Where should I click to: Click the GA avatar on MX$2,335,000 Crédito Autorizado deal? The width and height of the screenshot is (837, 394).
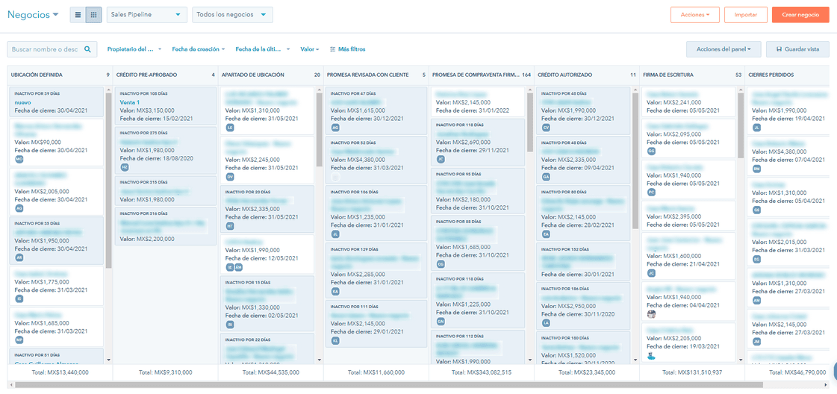pos(546,176)
